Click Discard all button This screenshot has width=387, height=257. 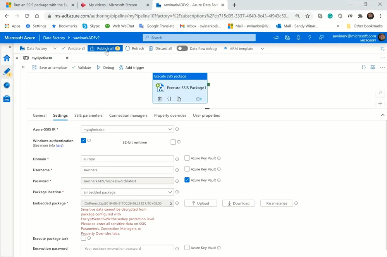(x=160, y=48)
